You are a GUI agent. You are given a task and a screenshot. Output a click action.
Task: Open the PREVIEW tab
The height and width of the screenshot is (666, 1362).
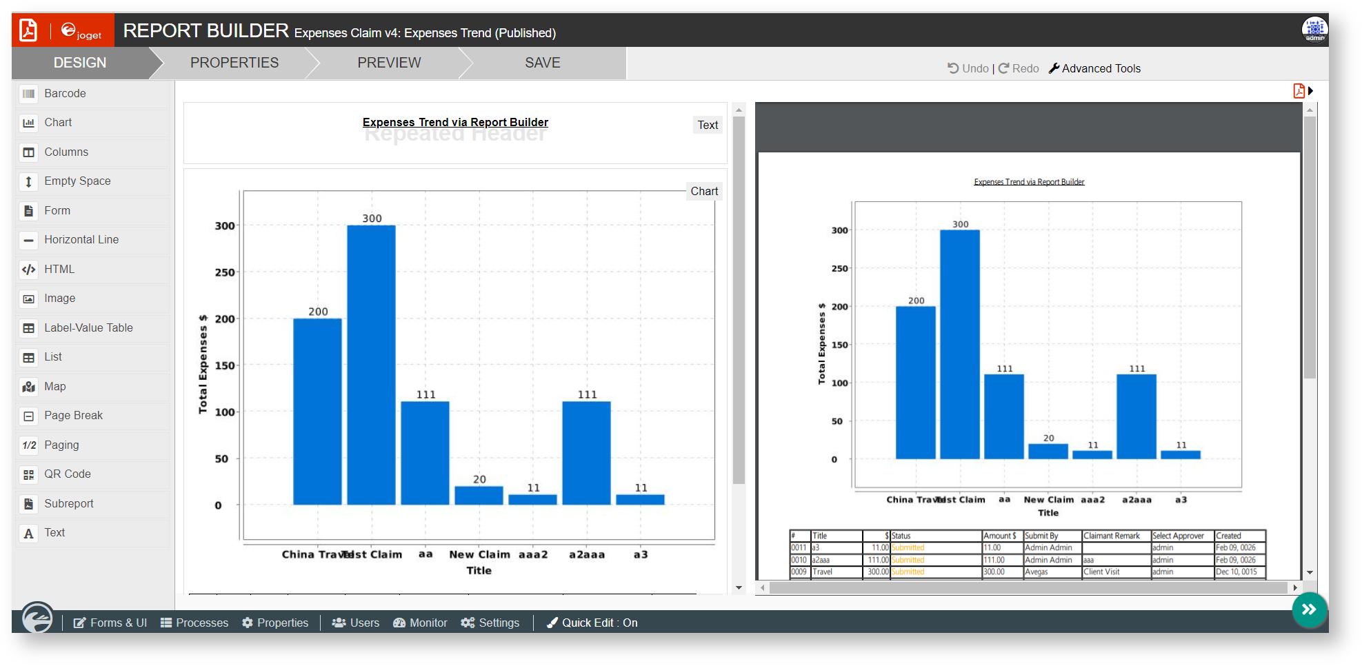389,63
